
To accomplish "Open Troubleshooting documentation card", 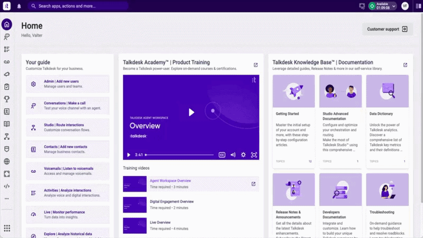I will tap(387, 206).
